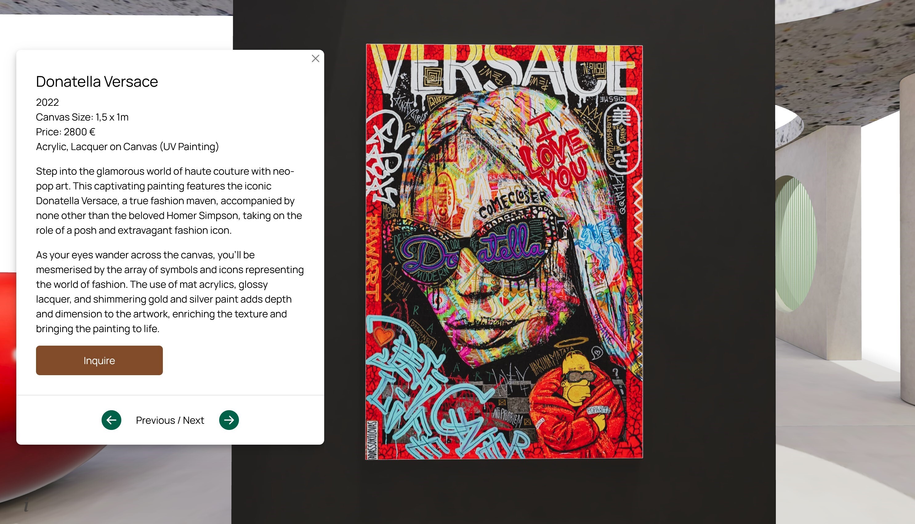Viewport: 915px width, 524px height.
Task: Go to the next artwork arrow
Action: (x=229, y=420)
